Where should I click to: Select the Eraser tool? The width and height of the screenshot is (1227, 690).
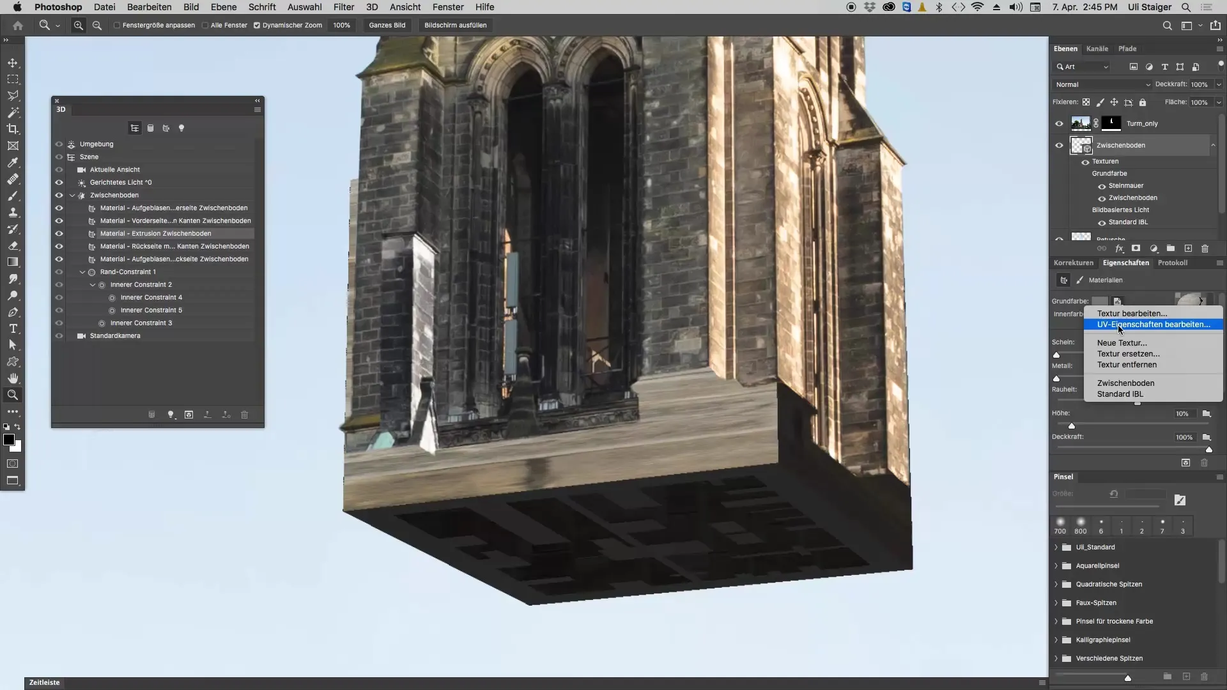[13, 245]
